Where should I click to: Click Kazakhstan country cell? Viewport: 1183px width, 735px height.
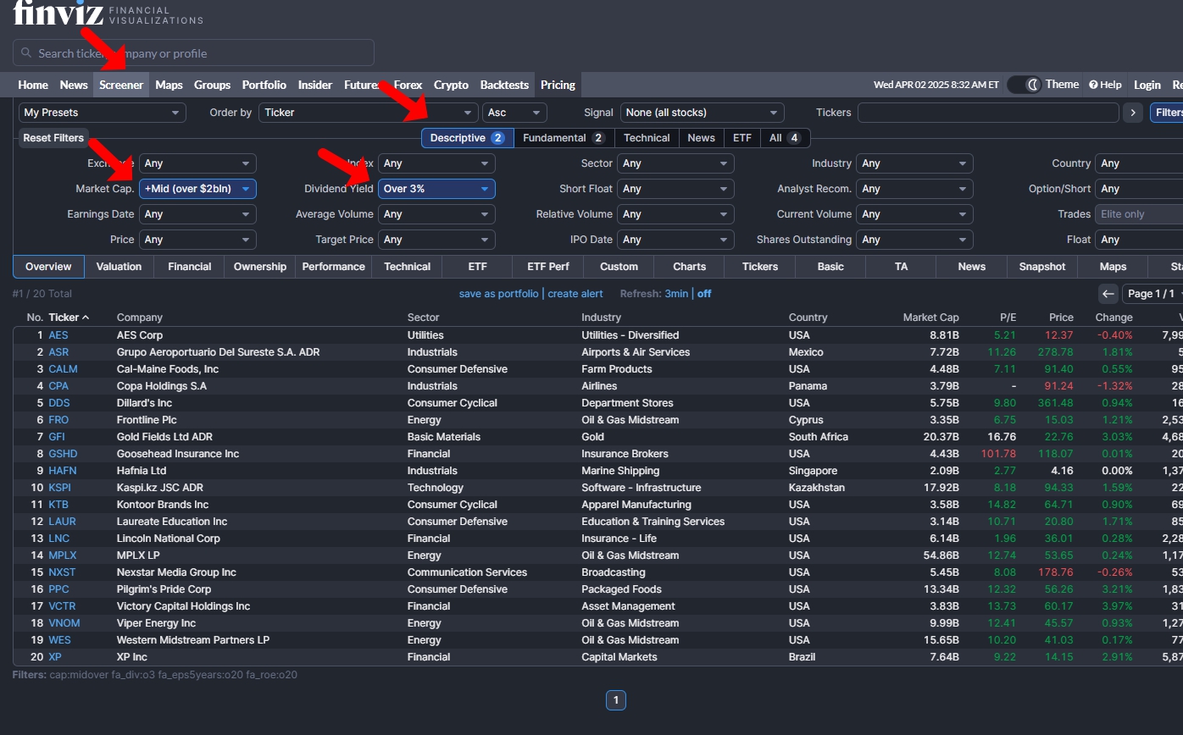(817, 488)
